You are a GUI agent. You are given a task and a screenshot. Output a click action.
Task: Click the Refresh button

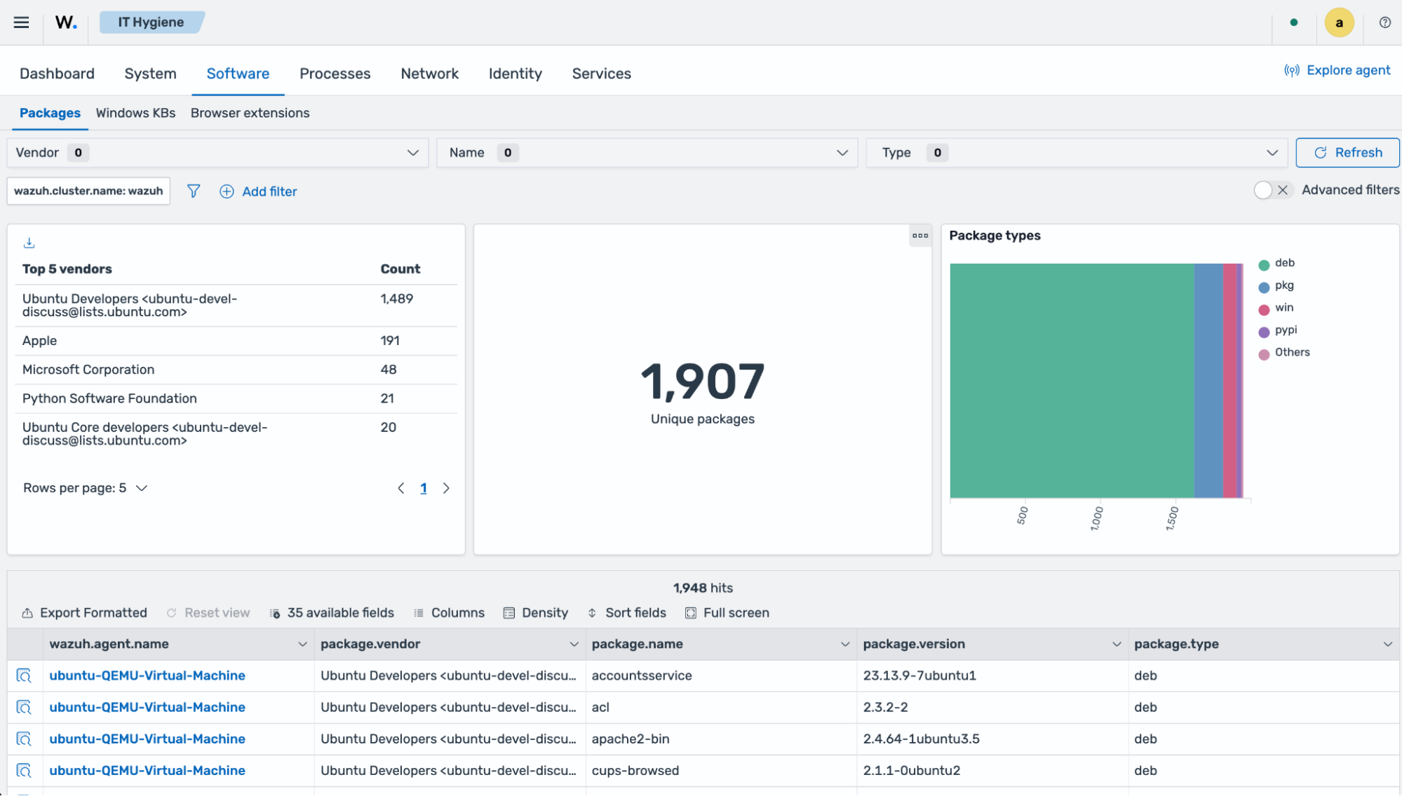(x=1347, y=153)
